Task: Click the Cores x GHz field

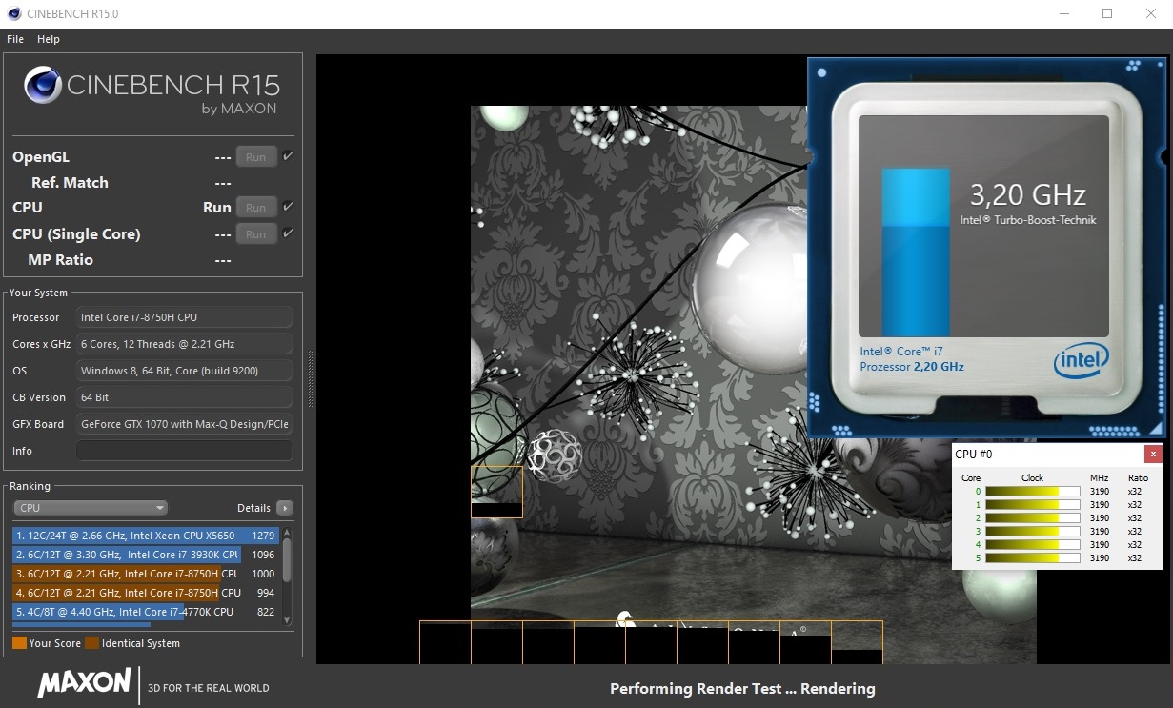Action: pyautogui.click(x=184, y=344)
